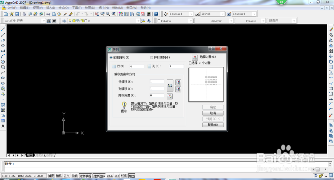
Task: Click the 取消 cancel button
Action: [213, 113]
